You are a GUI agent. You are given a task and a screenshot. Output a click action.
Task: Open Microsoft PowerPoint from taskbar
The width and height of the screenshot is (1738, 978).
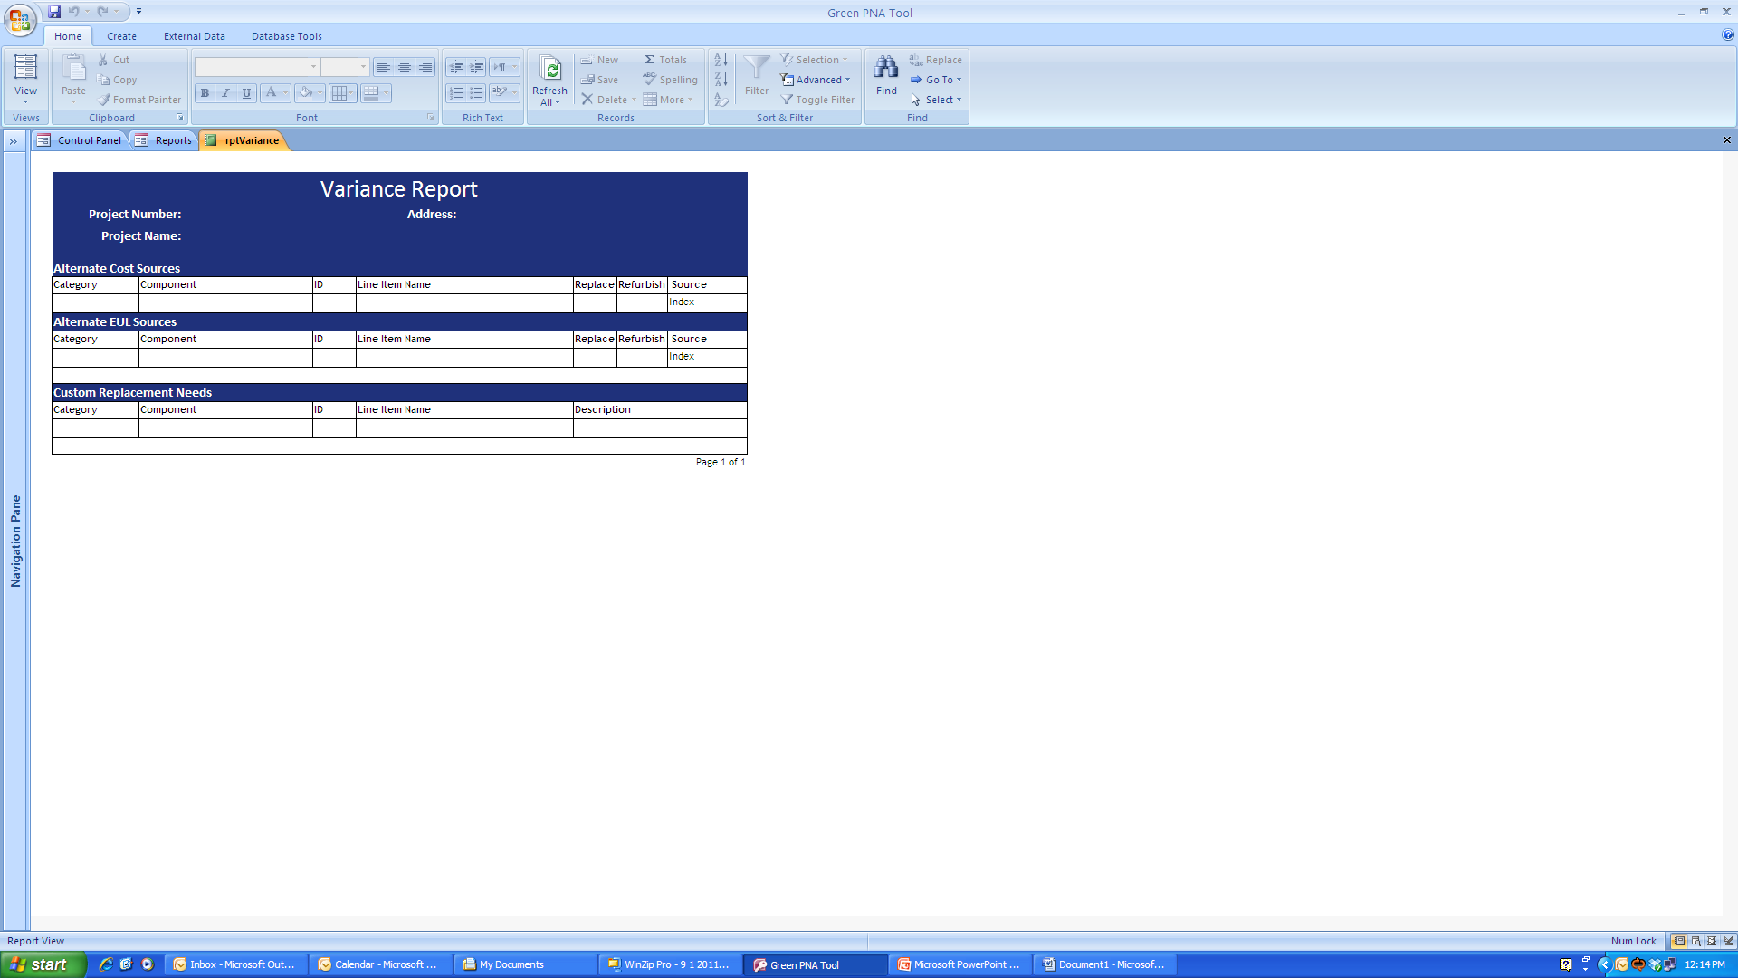tap(960, 964)
